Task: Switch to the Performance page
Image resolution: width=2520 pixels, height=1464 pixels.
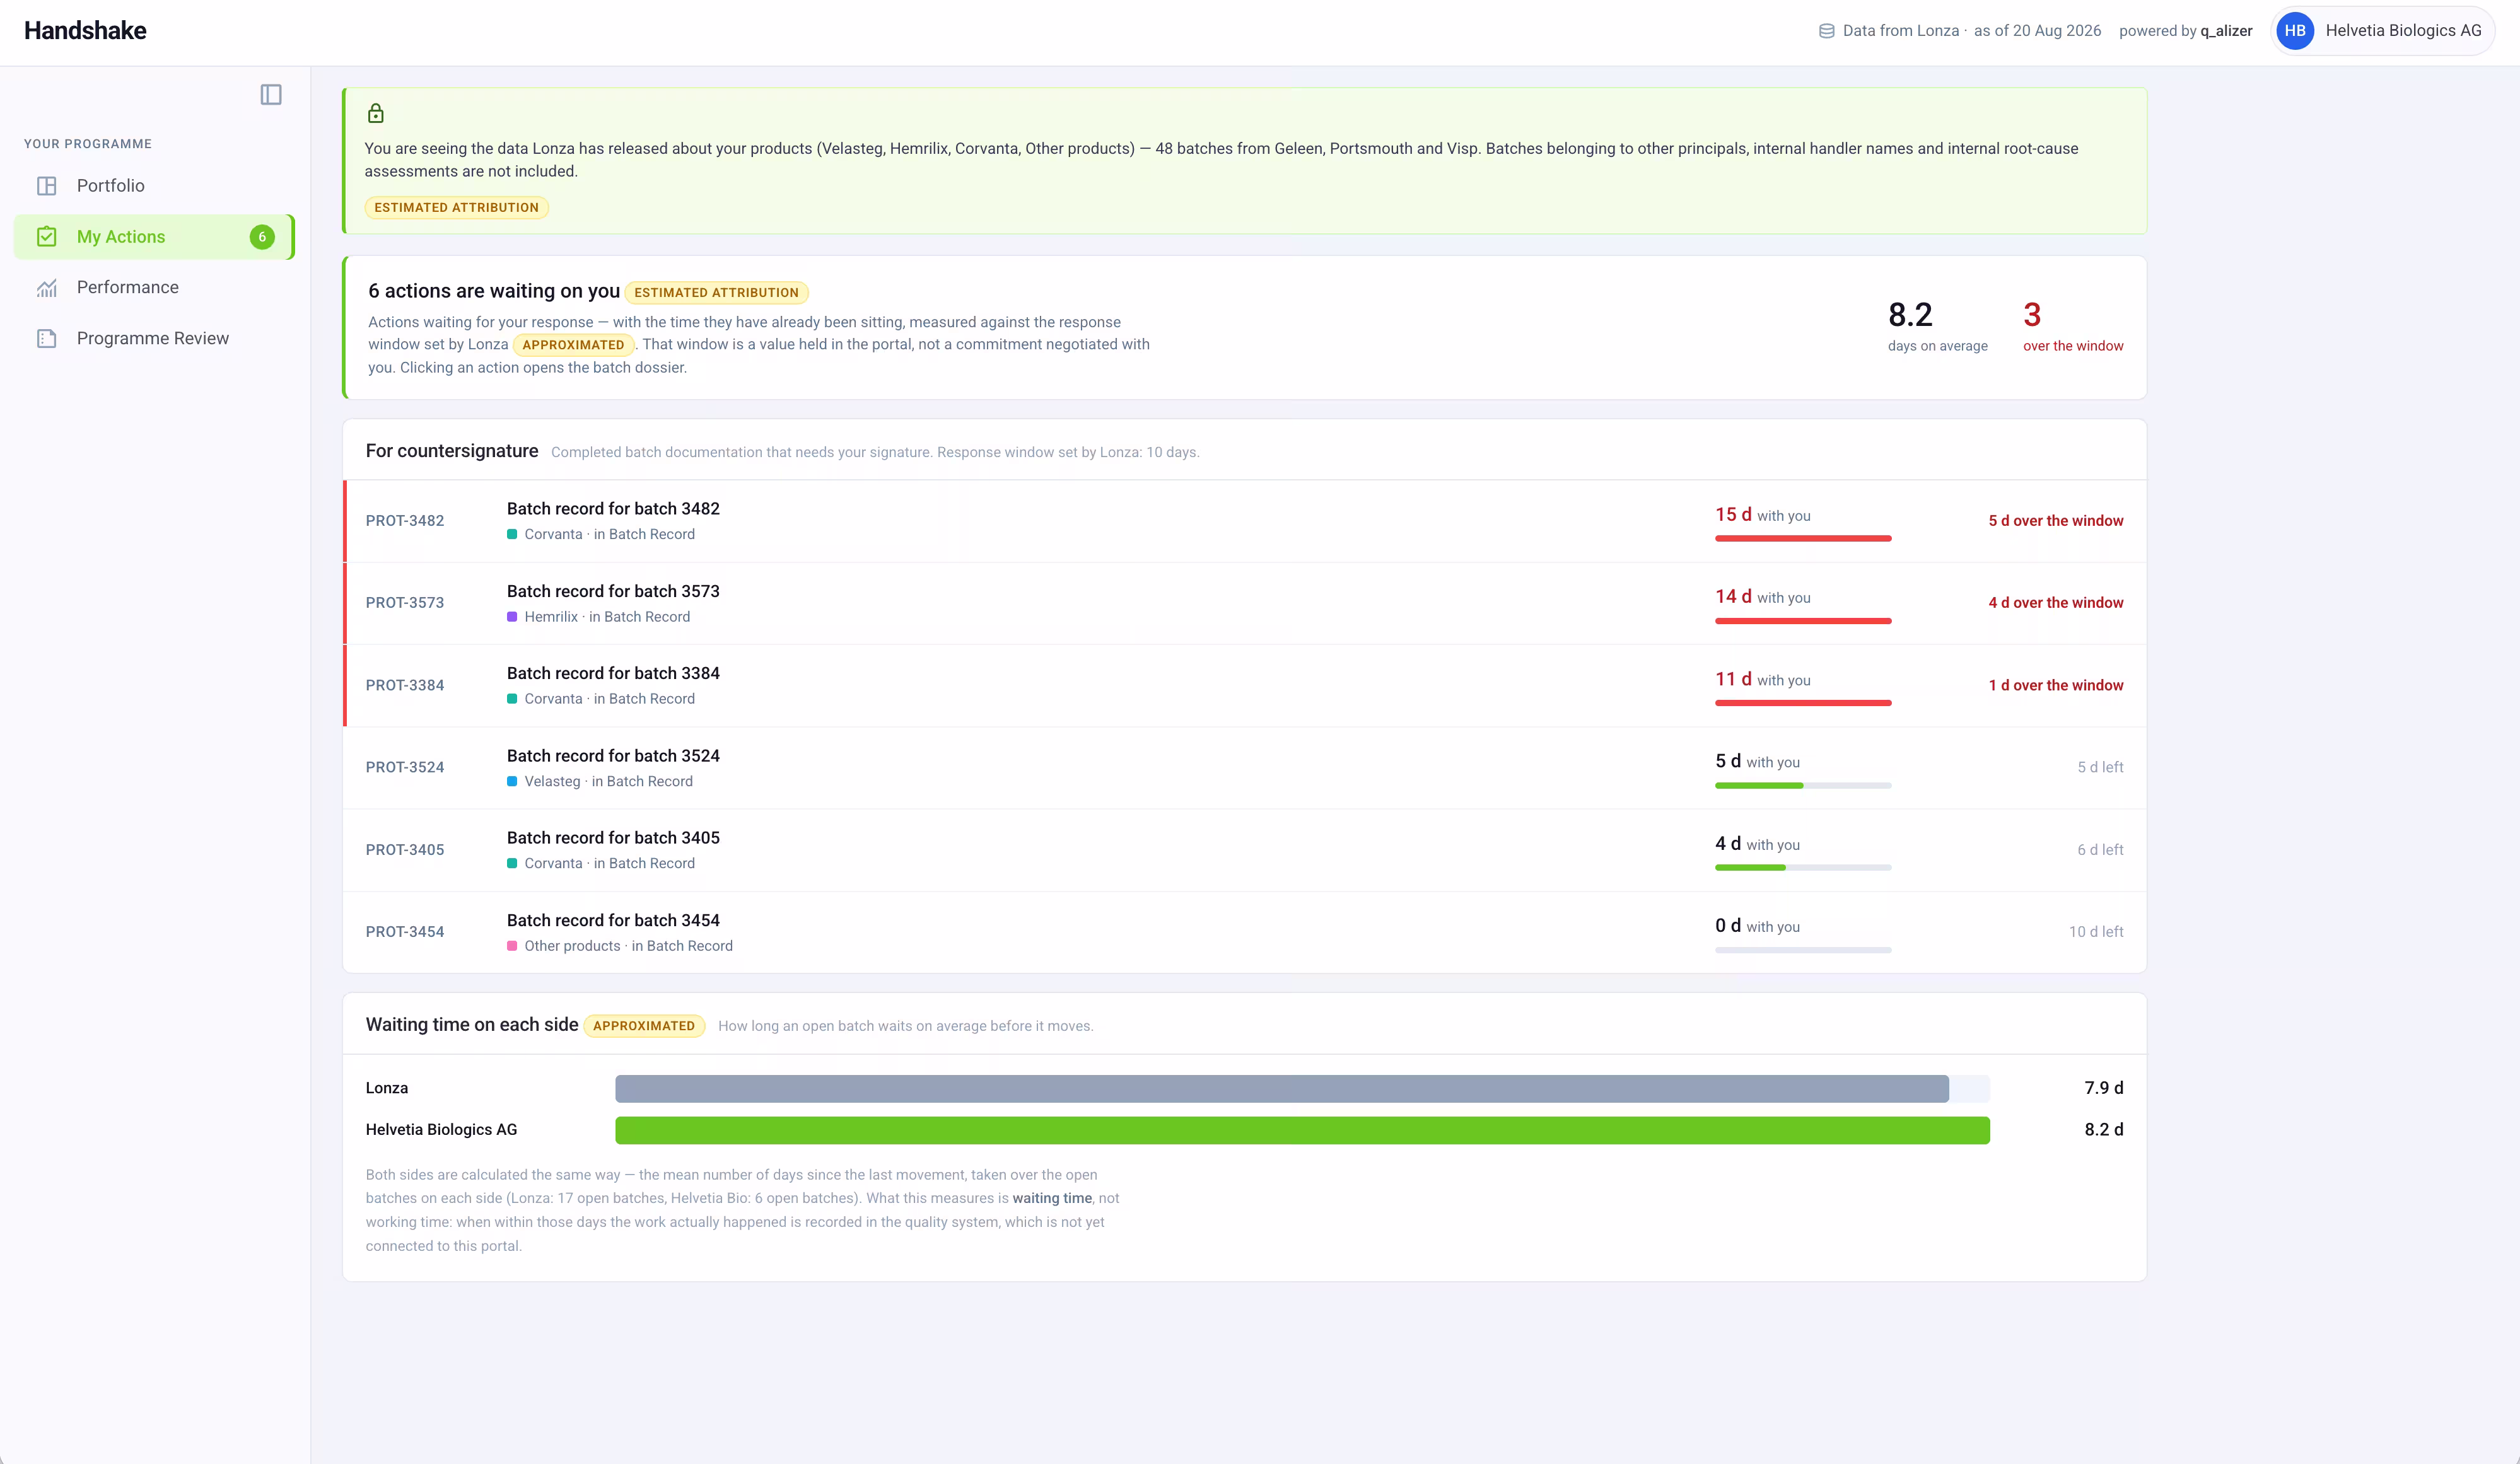Action: click(x=154, y=288)
